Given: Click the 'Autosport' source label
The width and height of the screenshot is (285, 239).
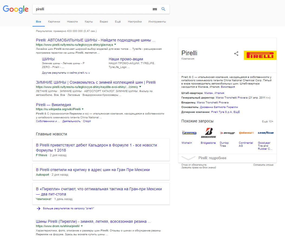Looking at the screenshot, I should click(43, 175).
